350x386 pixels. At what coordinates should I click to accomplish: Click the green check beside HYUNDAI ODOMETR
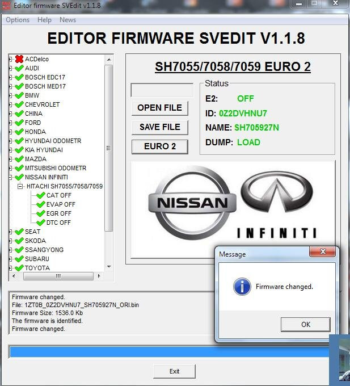(19, 141)
